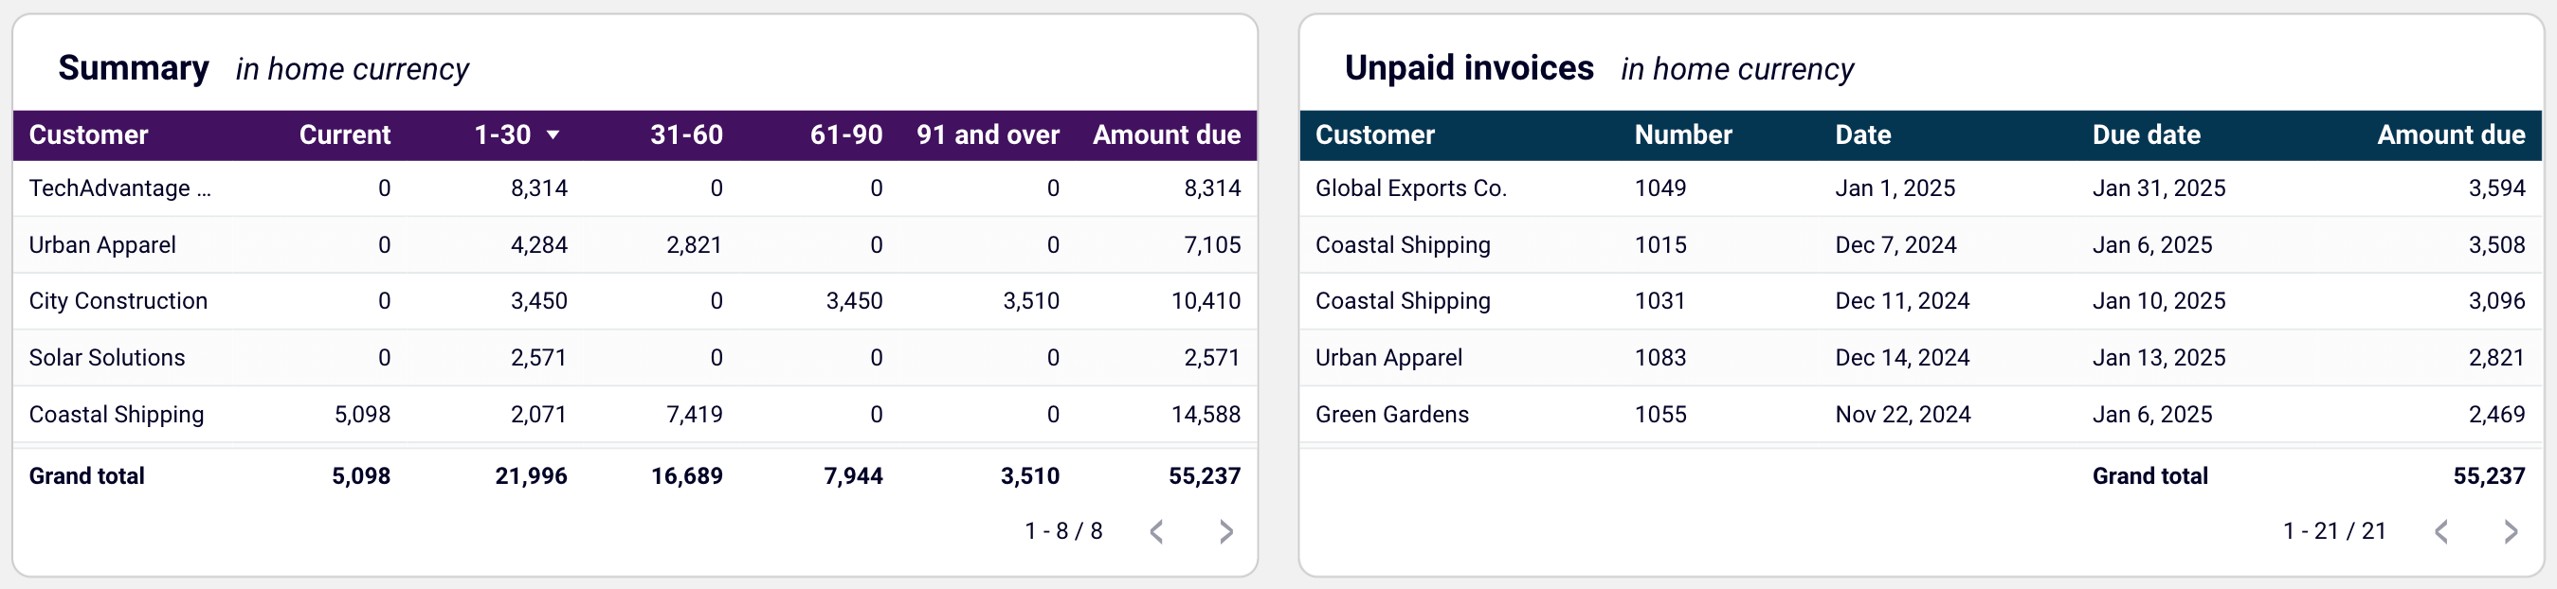
Task: Click Coastal Shipping 31-60 value 7,419
Action: (x=694, y=415)
